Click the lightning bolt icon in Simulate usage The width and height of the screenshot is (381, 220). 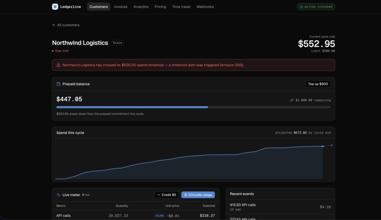(186, 195)
